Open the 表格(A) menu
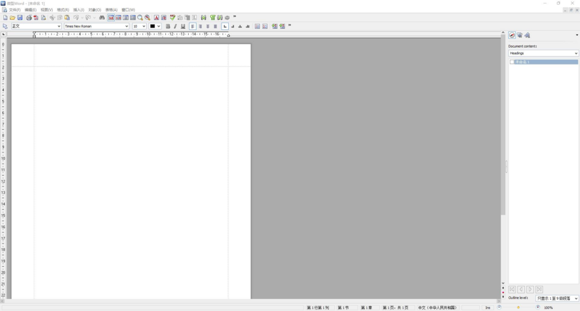 point(112,10)
